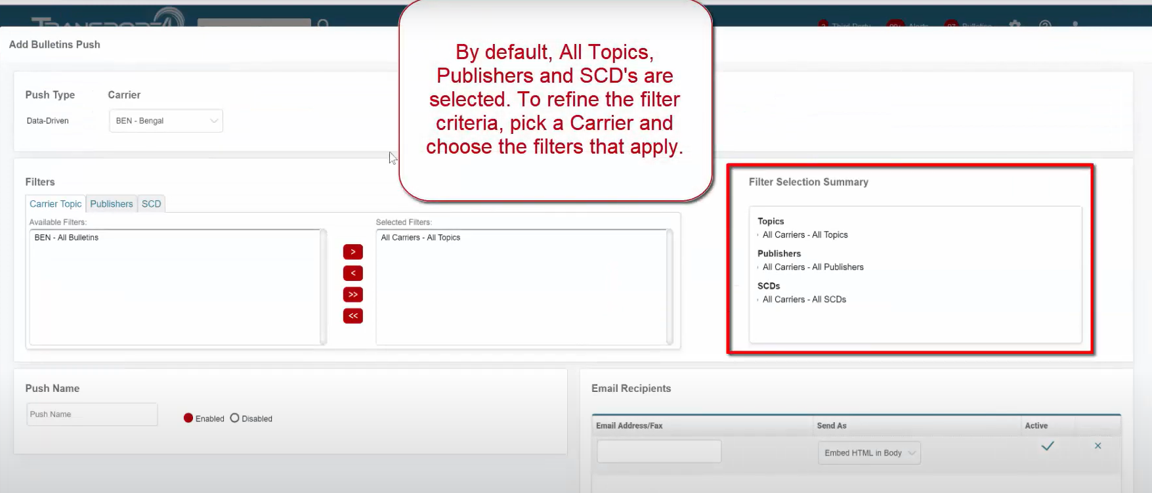Click the move filter left arrow button
The height and width of the screenshot is (493, 1152).
[352, 273]
